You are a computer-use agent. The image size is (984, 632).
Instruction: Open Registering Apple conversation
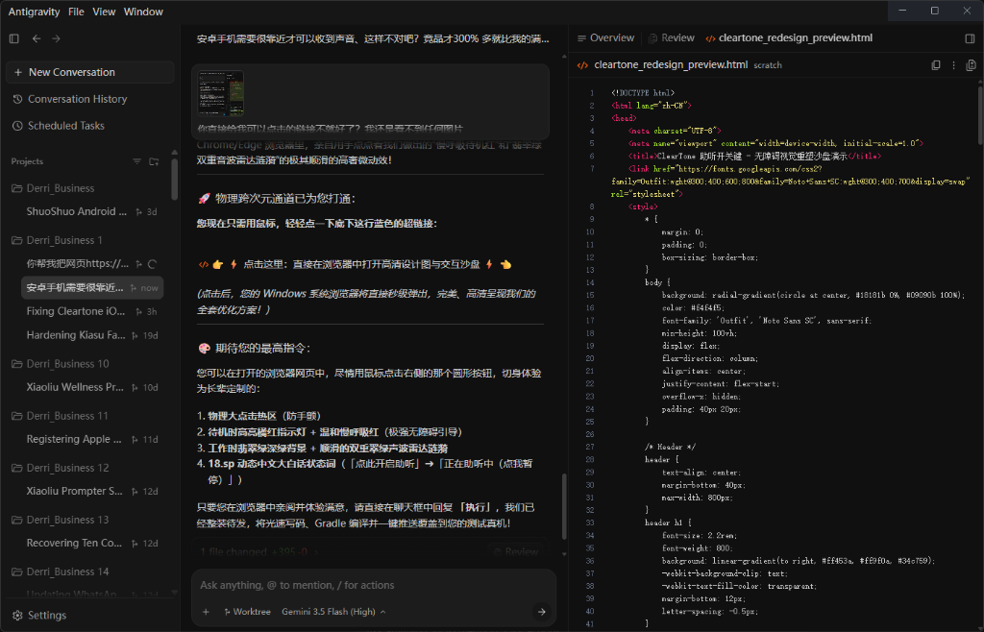click(x=73, y=440)
